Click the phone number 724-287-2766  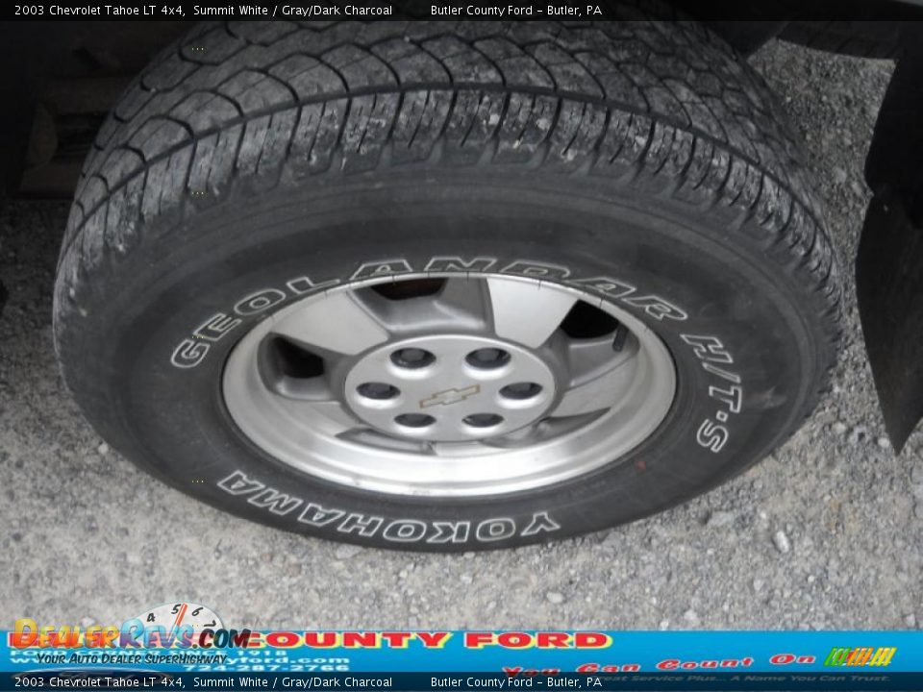coord(268,669)
